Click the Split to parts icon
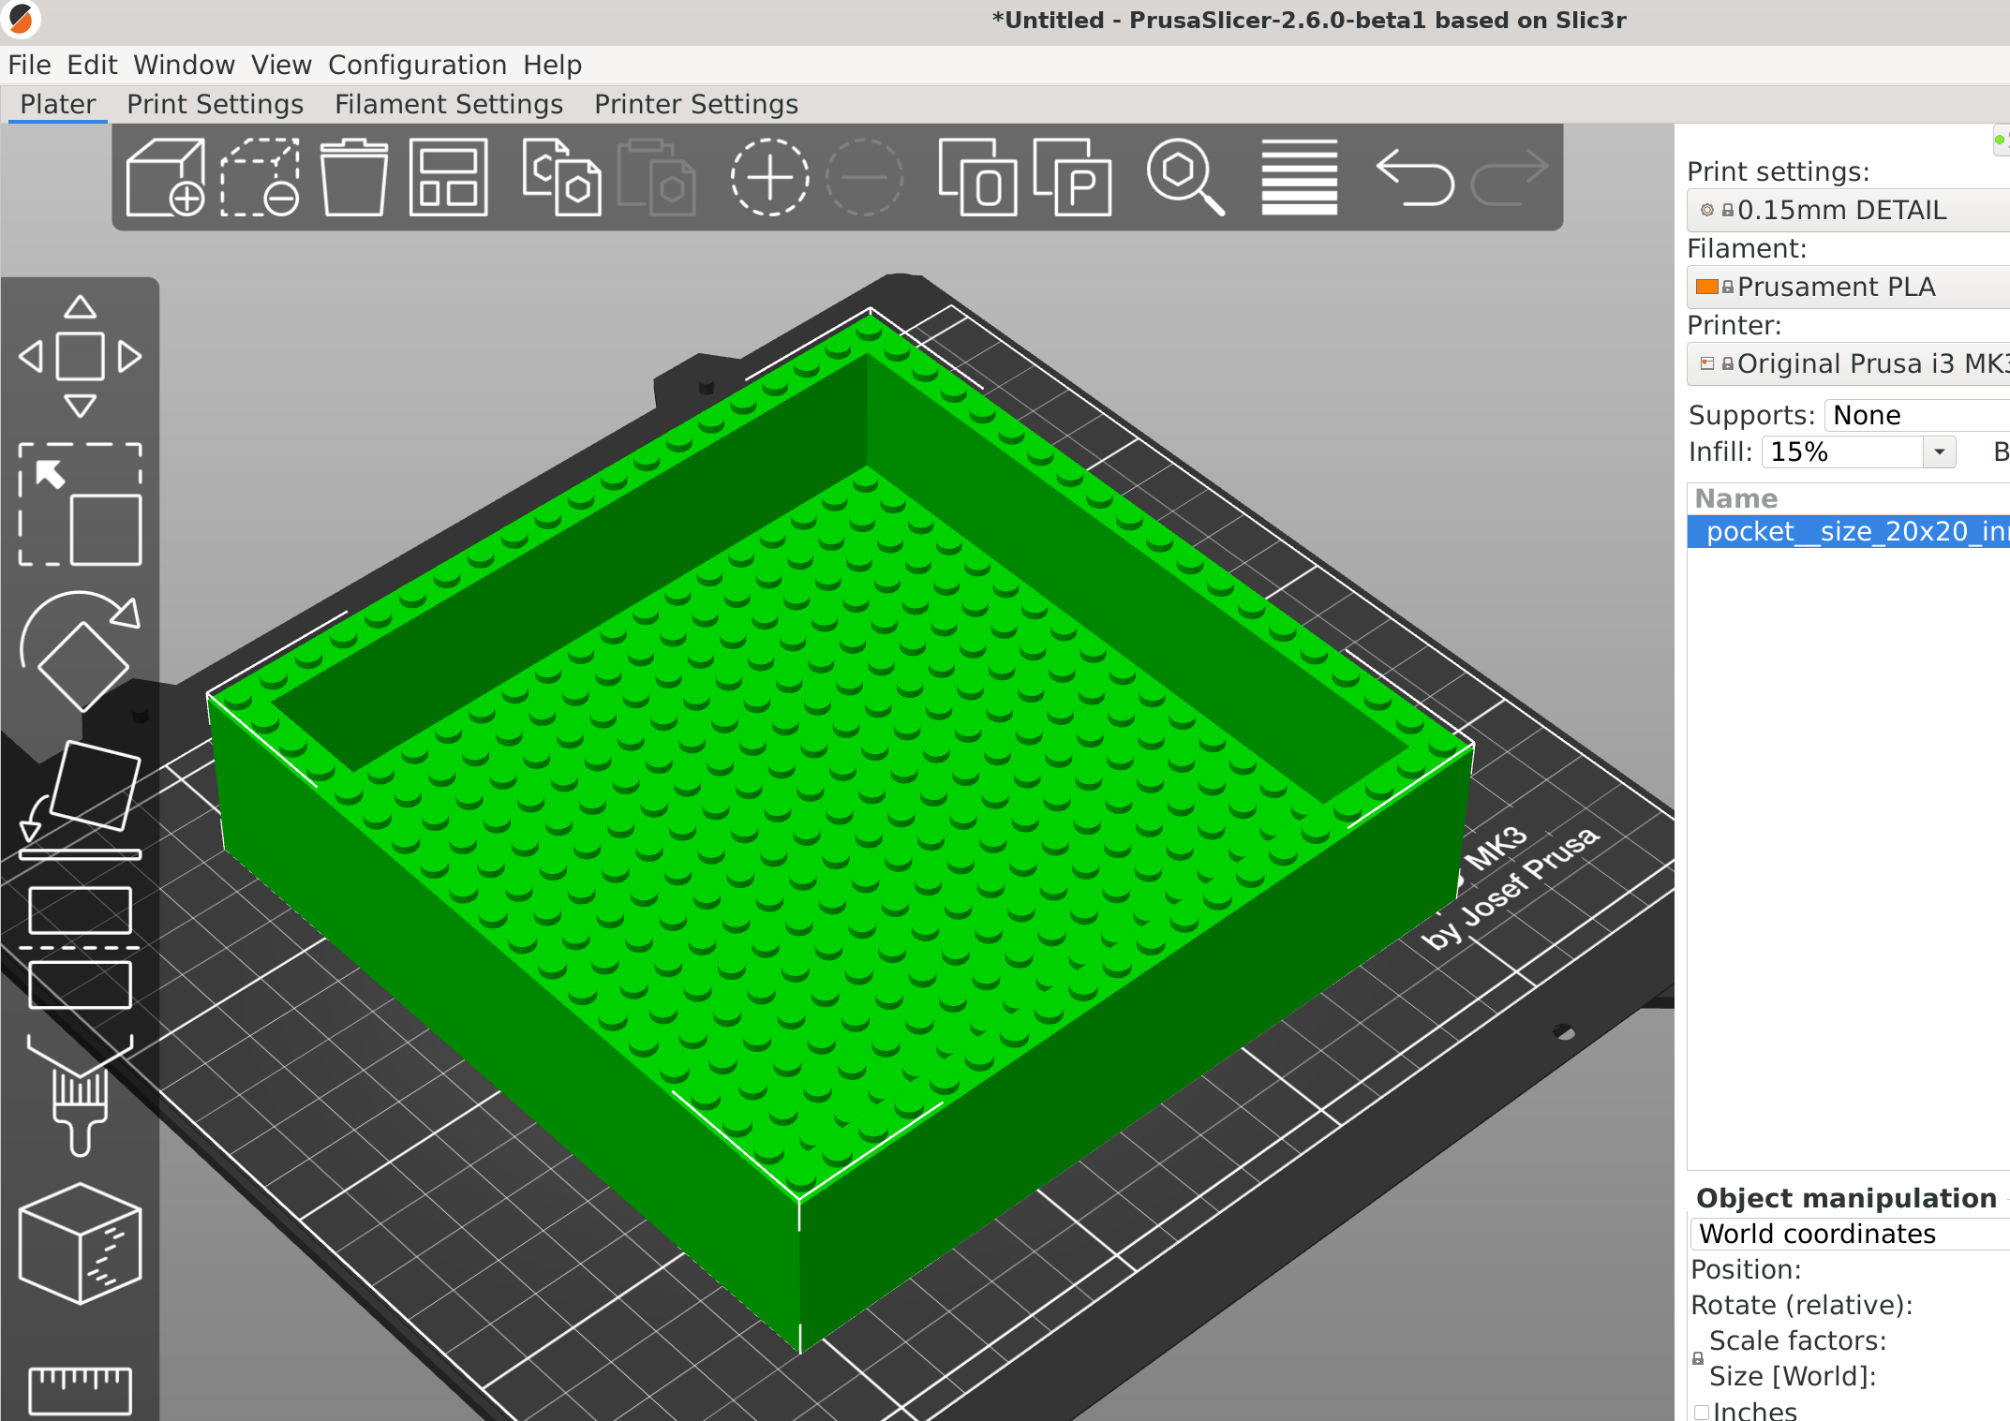Image resolution: width=2010 pixels, height=1421 pixels. (1072, 178)
